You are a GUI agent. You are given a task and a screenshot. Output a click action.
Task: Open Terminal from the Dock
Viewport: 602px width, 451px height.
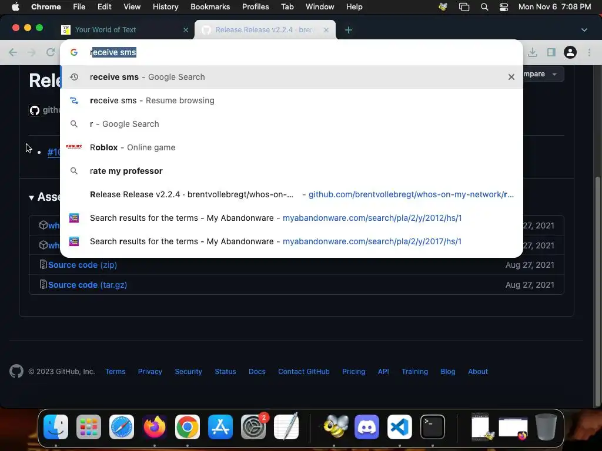click(x=433, y=427)
